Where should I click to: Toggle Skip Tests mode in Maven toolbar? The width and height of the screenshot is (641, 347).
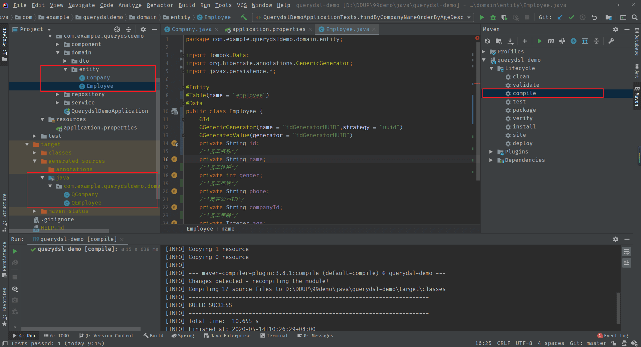click(574, 41)
